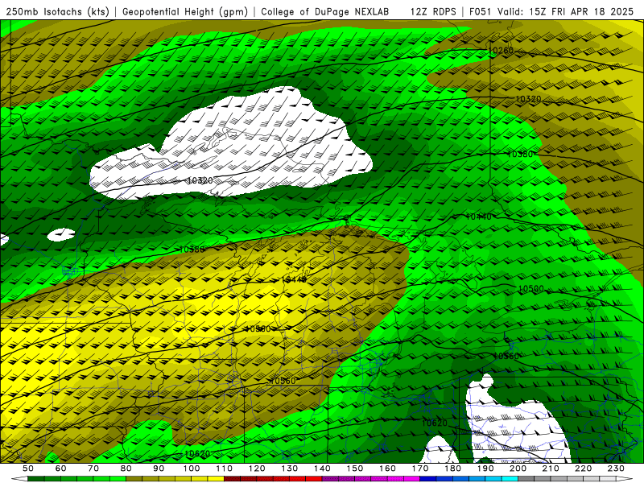Image resolution: width=644 pixels, height=483 pixels.
Task: Click the 60 value on the color scale
Action: pos(61,469)
